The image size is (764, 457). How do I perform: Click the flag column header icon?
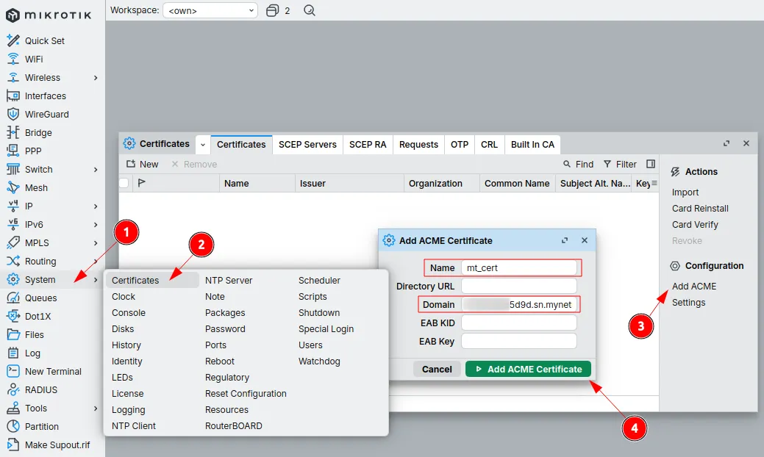coord(142,183)
